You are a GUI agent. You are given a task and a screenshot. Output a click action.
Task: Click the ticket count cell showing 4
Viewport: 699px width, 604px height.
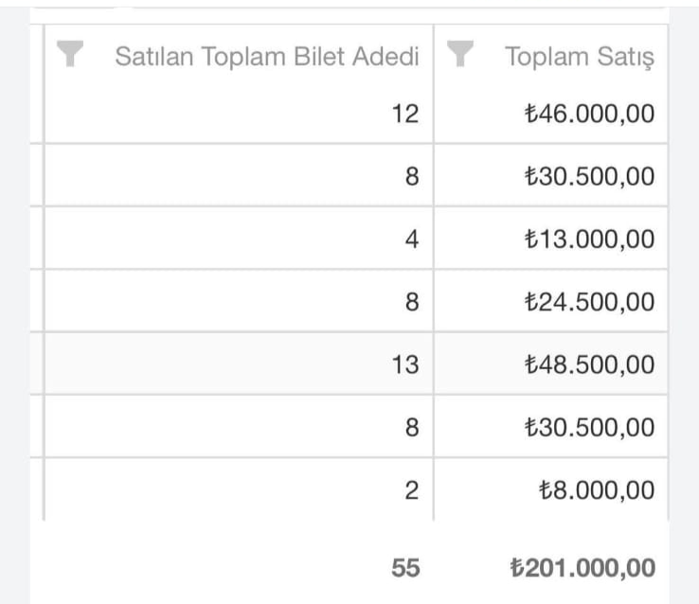pyautogui.click(x=239, y=239)
